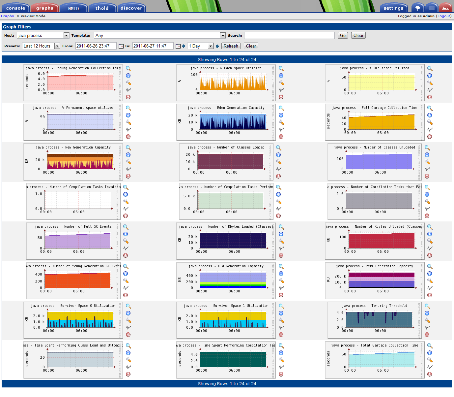Click the Clear button next to Refresh
The height and width of the screenshot is (397, 454).
[251, 46]
